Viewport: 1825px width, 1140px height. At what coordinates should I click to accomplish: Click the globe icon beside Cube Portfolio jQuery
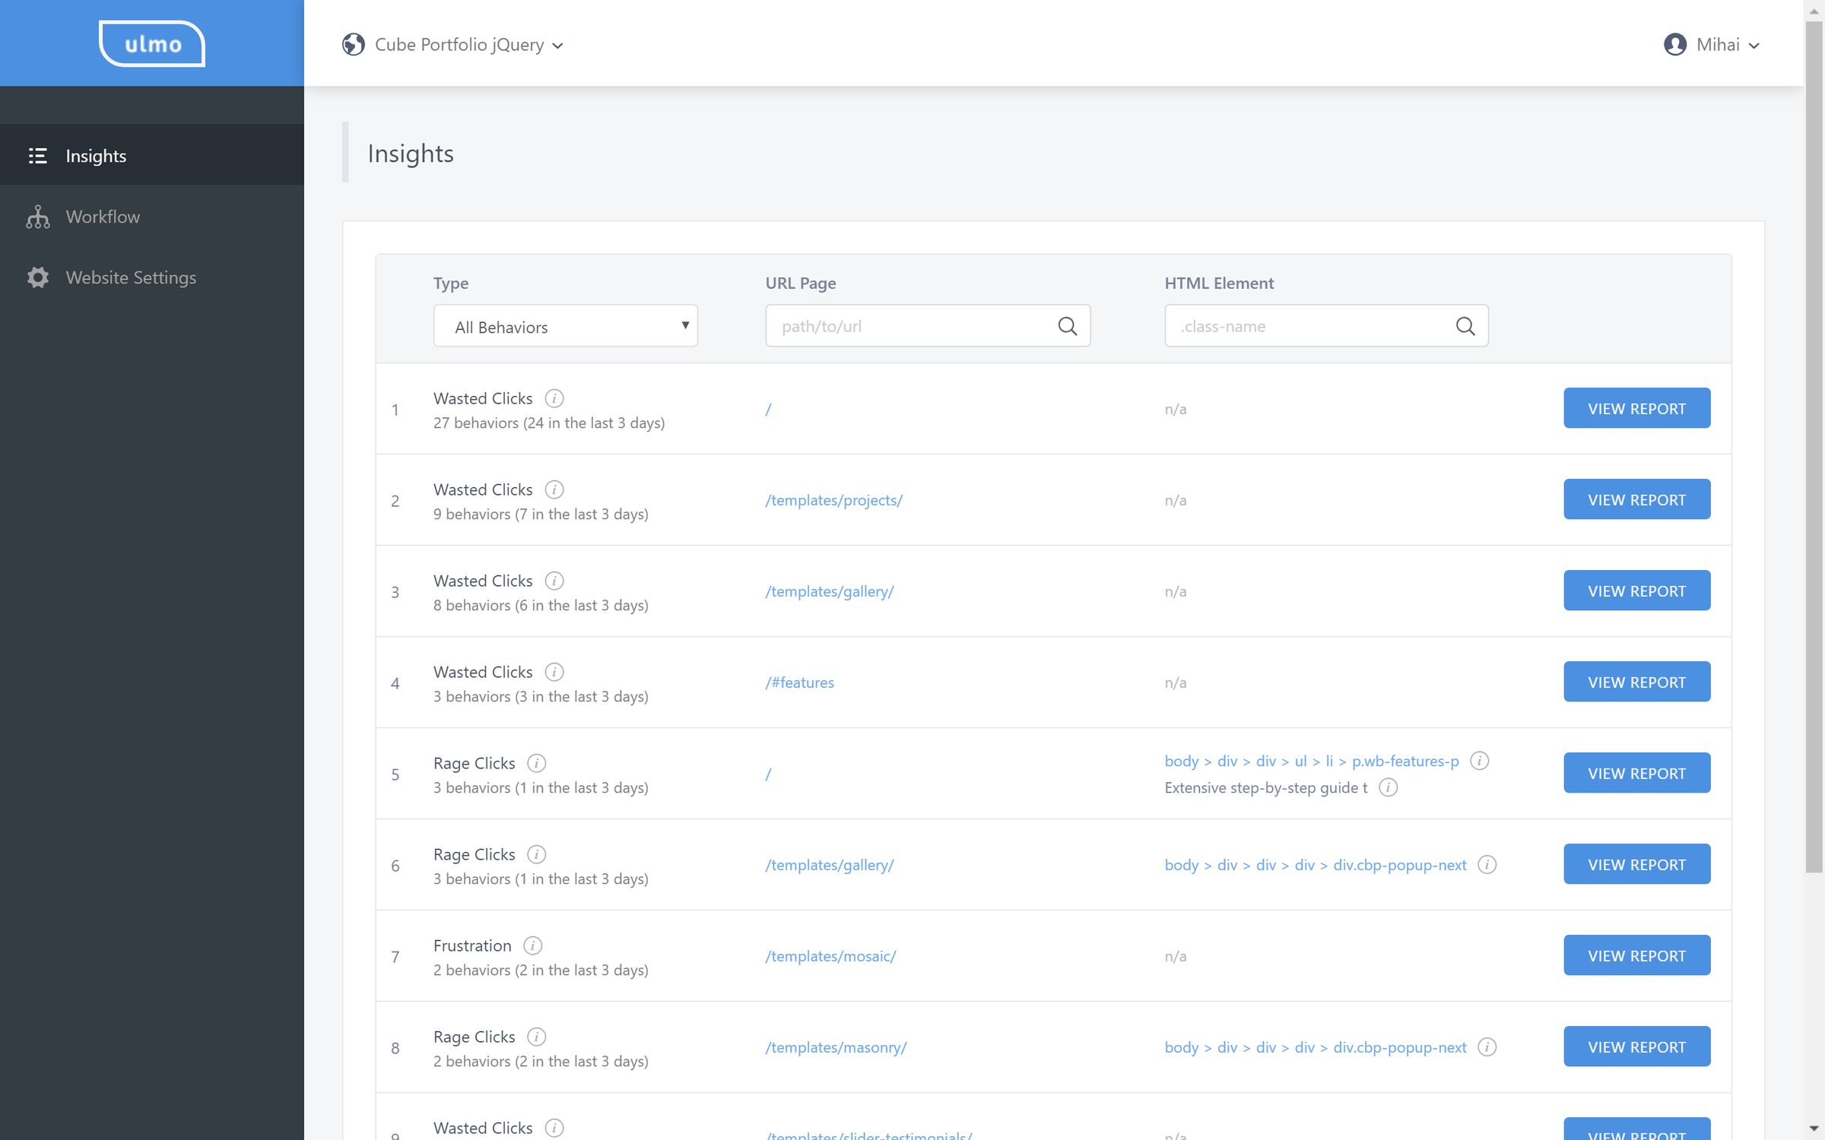354,44
